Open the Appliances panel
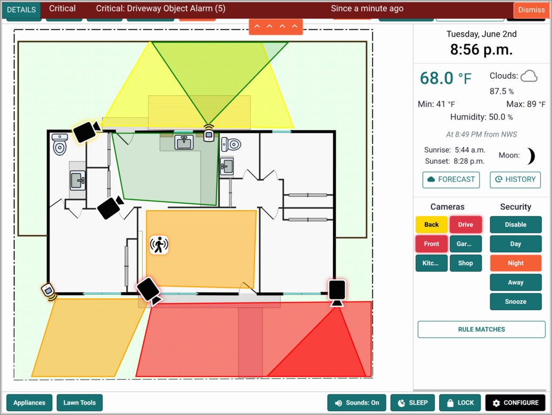 (29, 403)
